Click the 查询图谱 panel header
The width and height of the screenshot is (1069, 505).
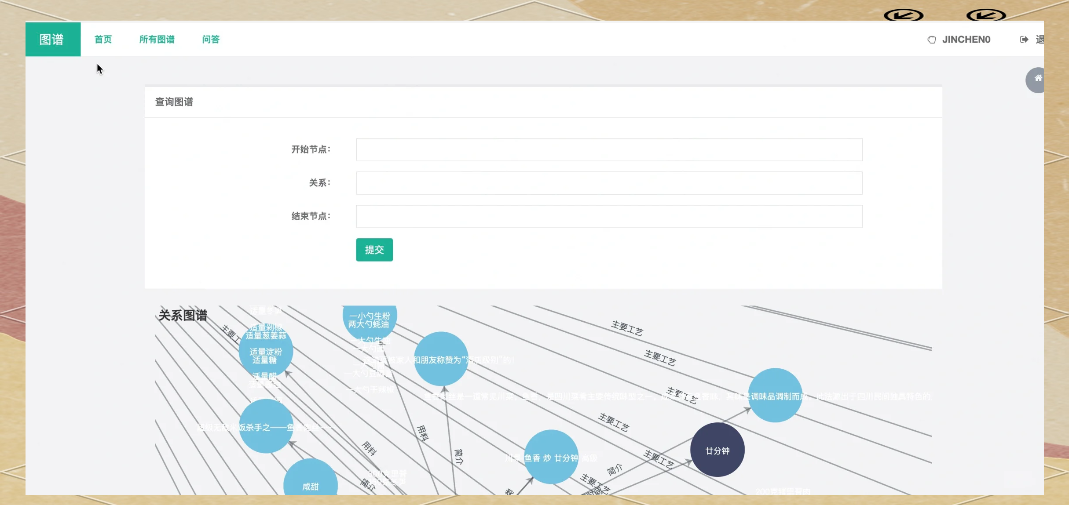(174, 102)
